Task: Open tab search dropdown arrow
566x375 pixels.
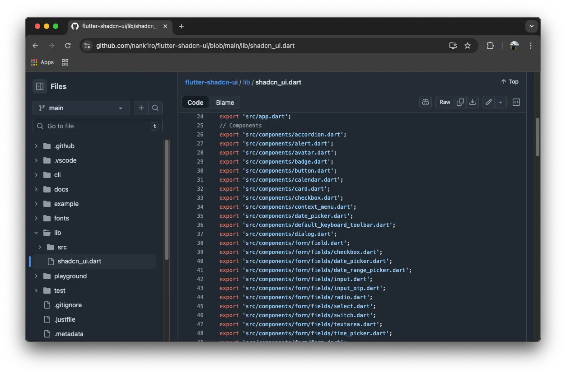Action: tap(532, 26)
